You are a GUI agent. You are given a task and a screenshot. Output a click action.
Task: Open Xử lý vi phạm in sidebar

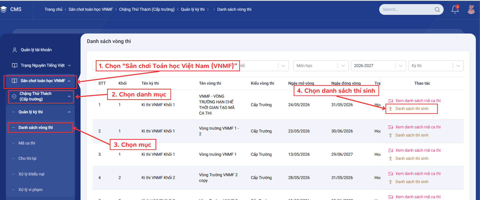pos(30,190)
